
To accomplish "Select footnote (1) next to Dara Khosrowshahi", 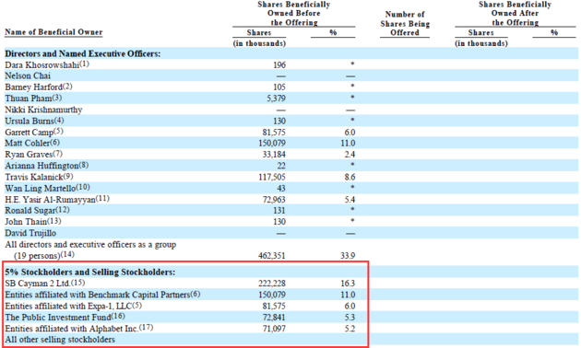I will tap(84, 64).
